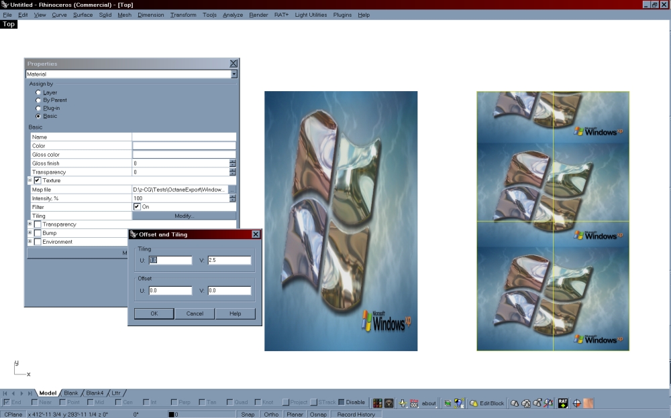Click the light bulb properties icon
The image size is (671, 418).
tap(459, 403)
